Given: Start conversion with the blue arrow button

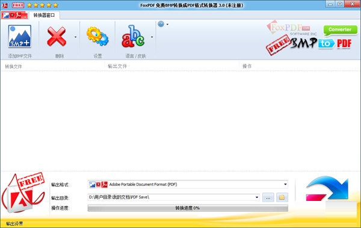Looking at the screenshot, I should 327,188.
